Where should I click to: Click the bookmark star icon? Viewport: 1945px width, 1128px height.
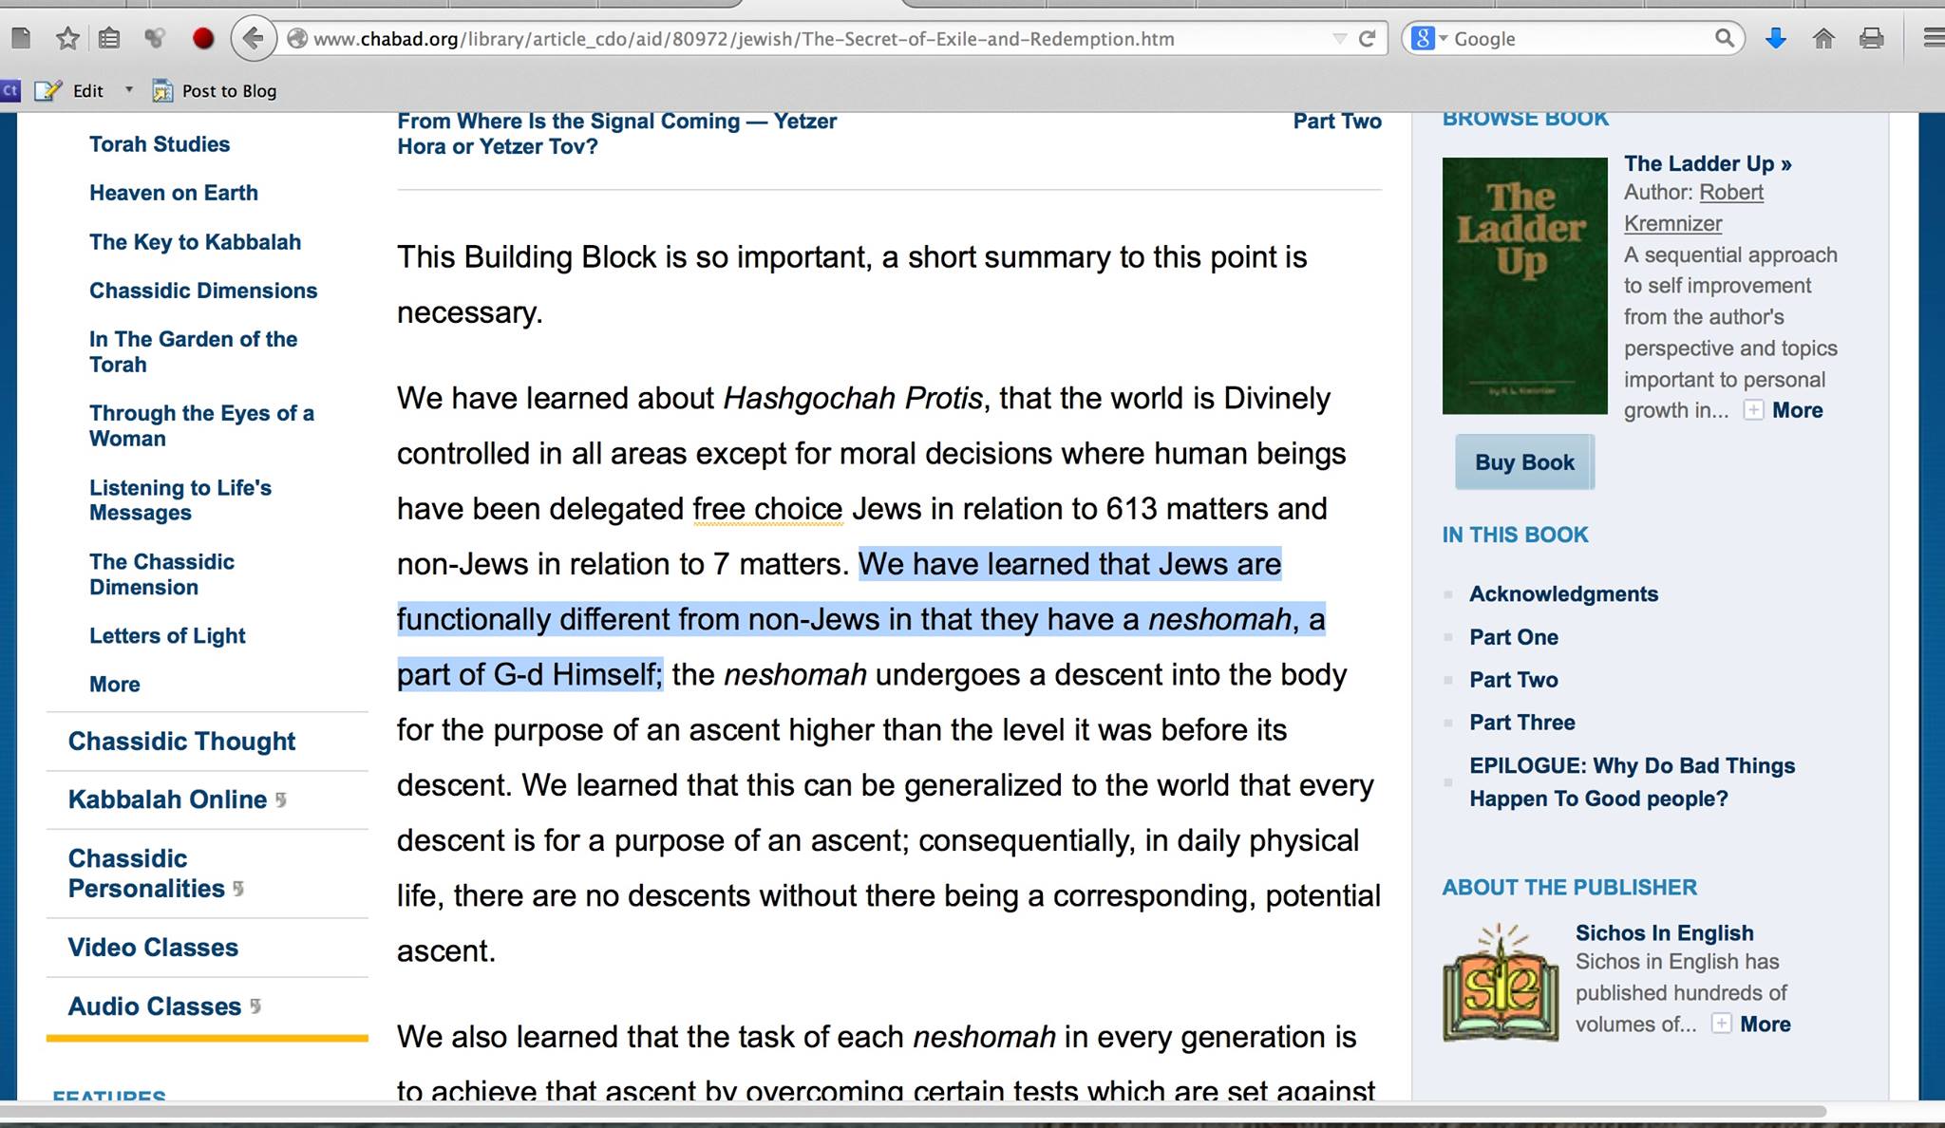pos(67,39)
